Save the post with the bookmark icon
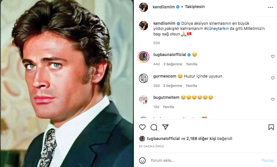The image size is (277, 167). (271, 127)
